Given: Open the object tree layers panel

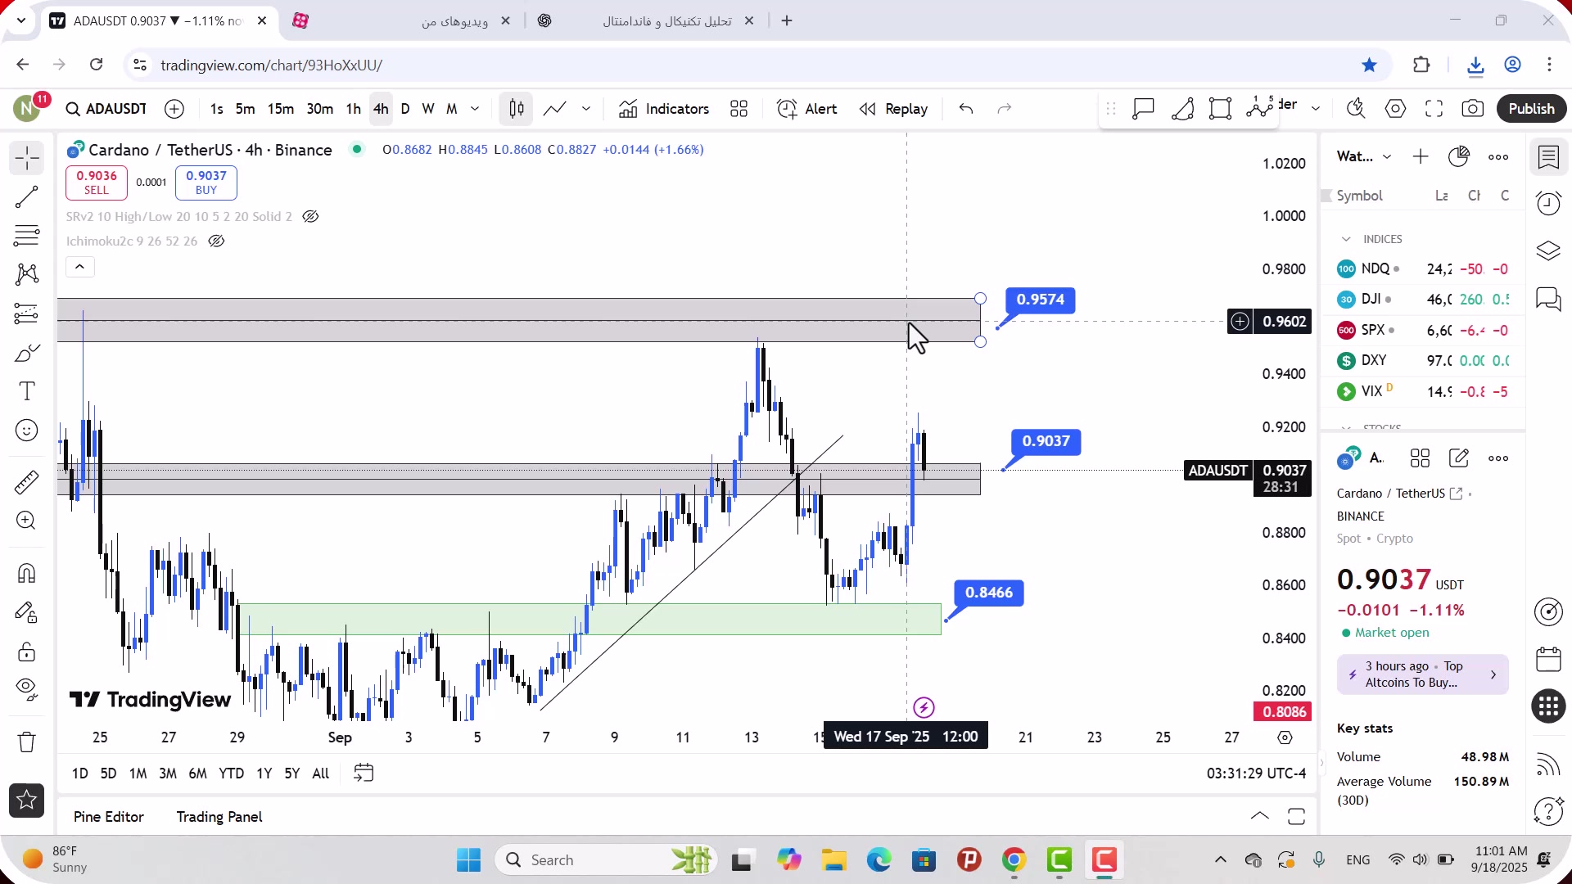Looking at the screenshot, I should [x=1548, y=251].
